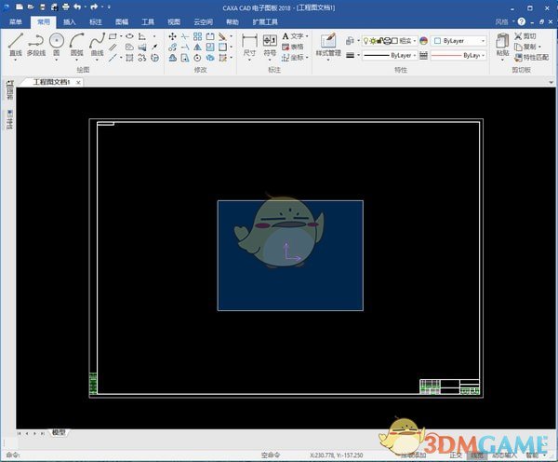This screenshot has width=558, height=462.
Task: Open the layer dropdown showing 粗实
Action: point(392,41)
